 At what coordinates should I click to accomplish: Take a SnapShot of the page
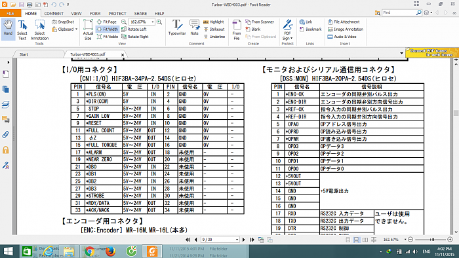click(63, 22)
